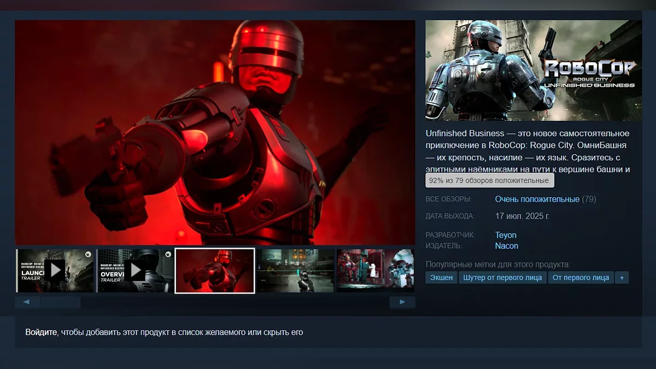
Task: Select the 'Шутер от первого лица' tag
Action: [x=502, y=278]
